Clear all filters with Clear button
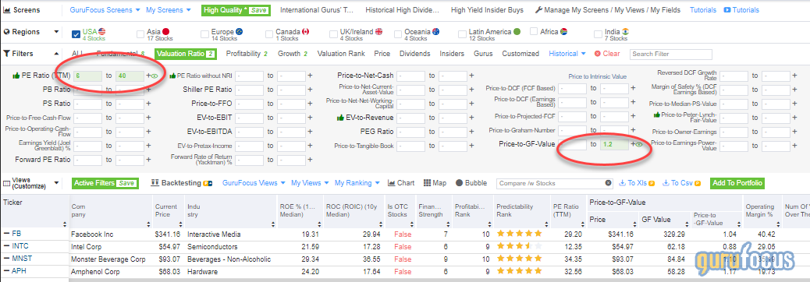Screen dimensions: 810x282 click(x=607, y=54)
